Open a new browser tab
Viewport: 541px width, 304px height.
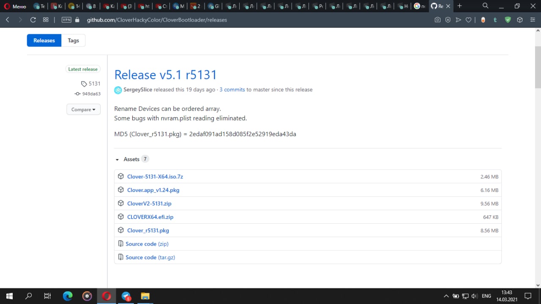pos(459,6)
